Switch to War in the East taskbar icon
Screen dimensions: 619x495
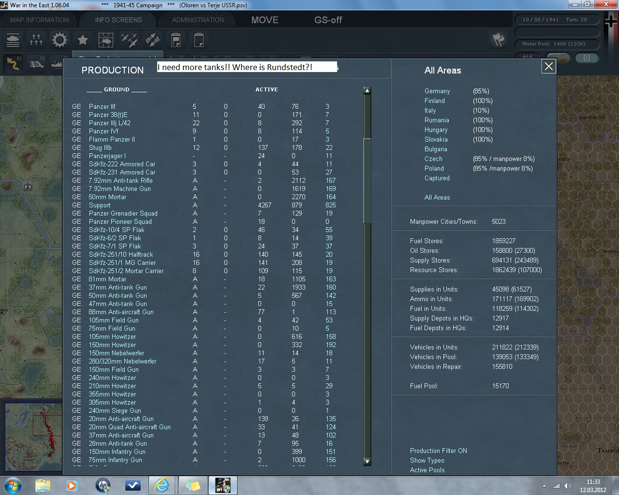click(x=222, y=485)
